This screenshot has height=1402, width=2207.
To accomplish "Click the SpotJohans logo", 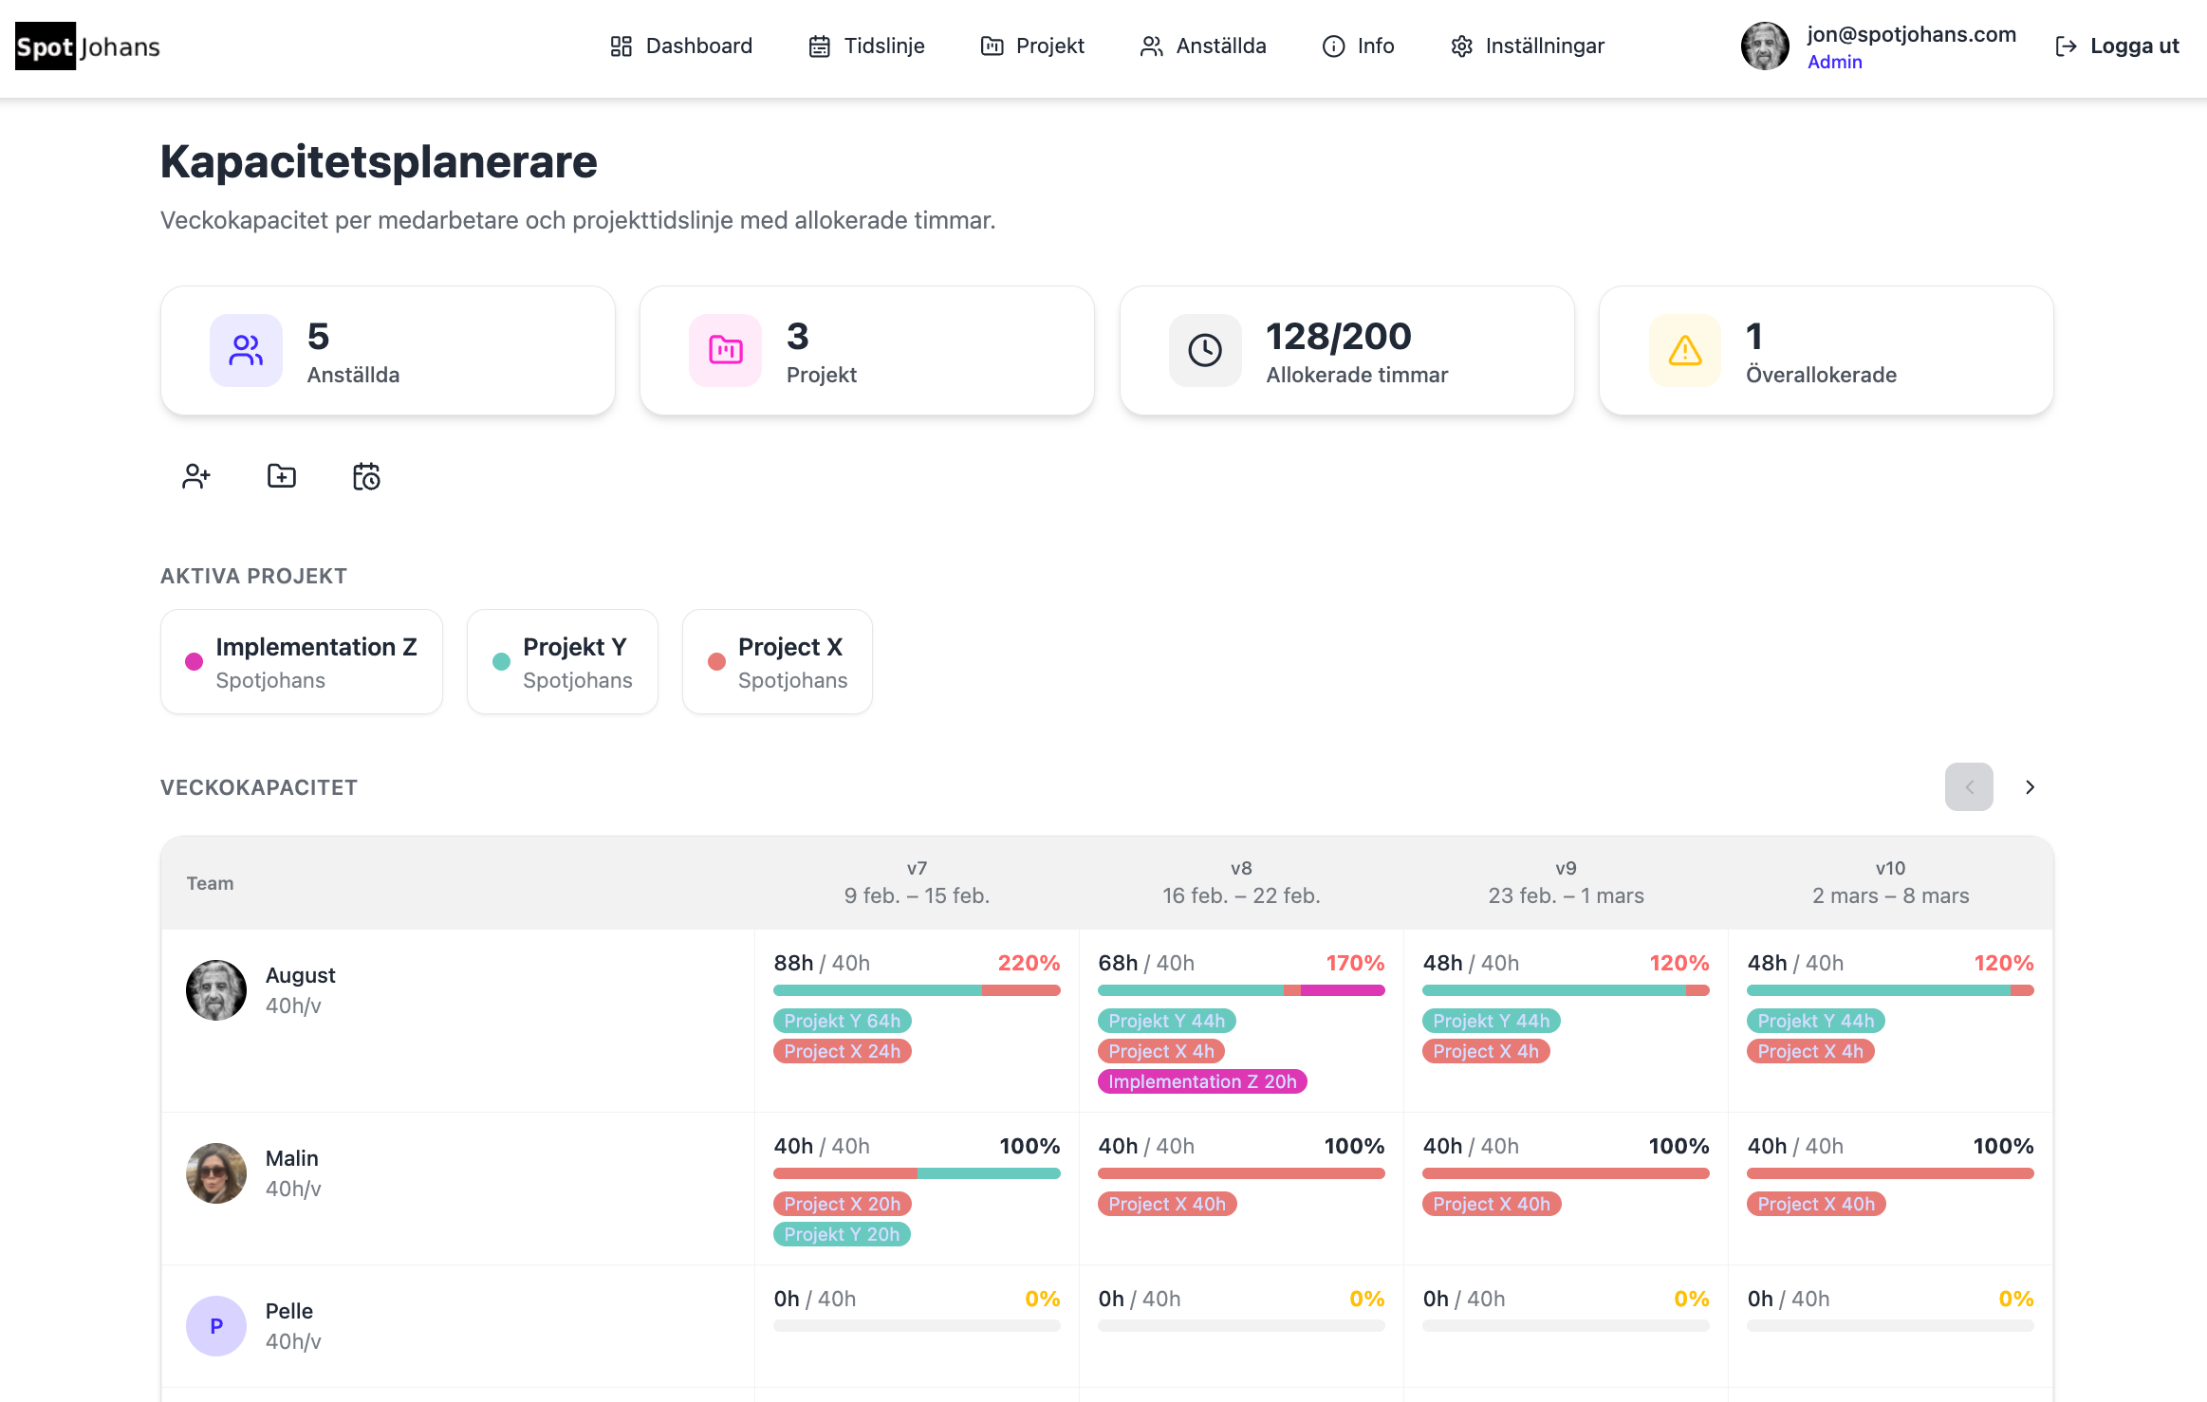I will (x=87, y=46).
